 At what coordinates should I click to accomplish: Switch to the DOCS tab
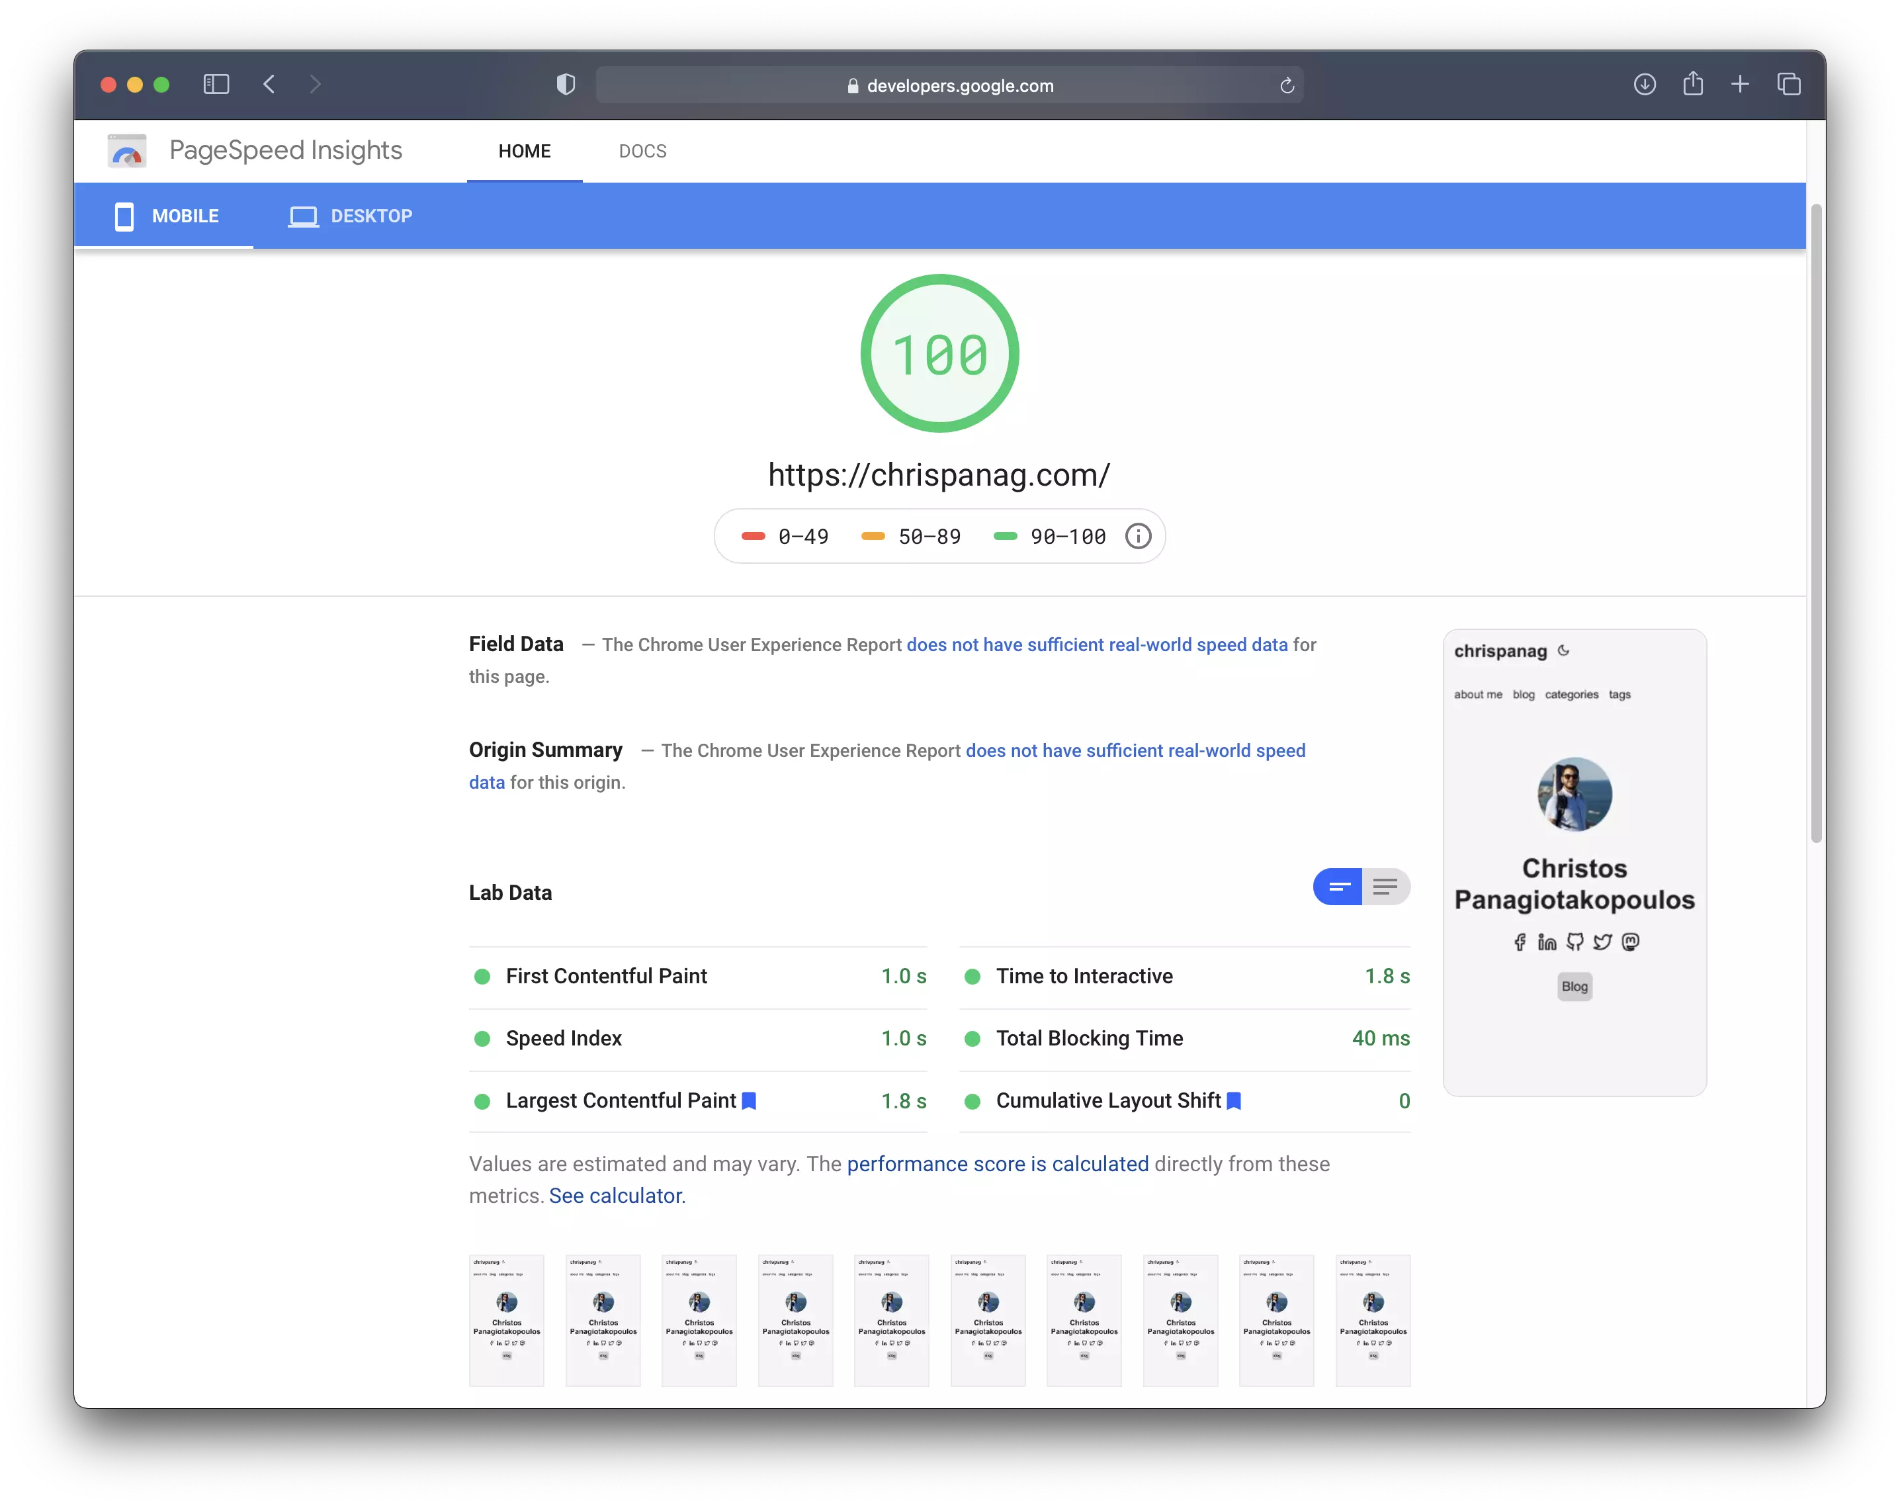click(642, 151)
